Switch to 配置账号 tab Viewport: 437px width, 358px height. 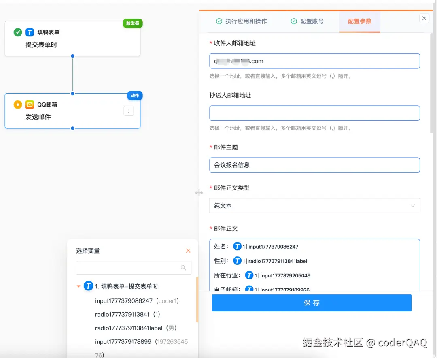307,21
